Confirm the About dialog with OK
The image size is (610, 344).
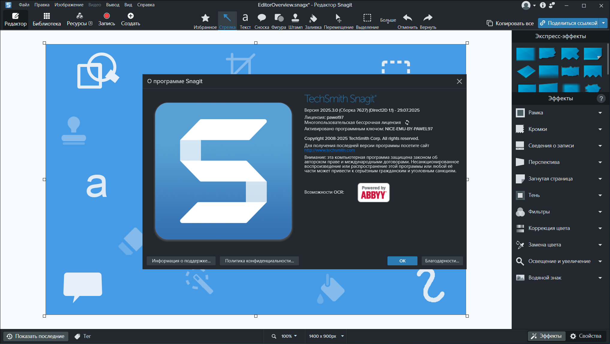coord(402,261)
